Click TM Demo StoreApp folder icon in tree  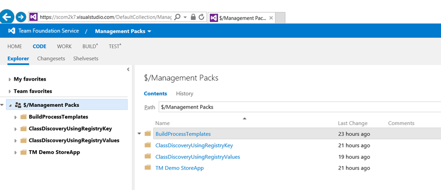23,152
